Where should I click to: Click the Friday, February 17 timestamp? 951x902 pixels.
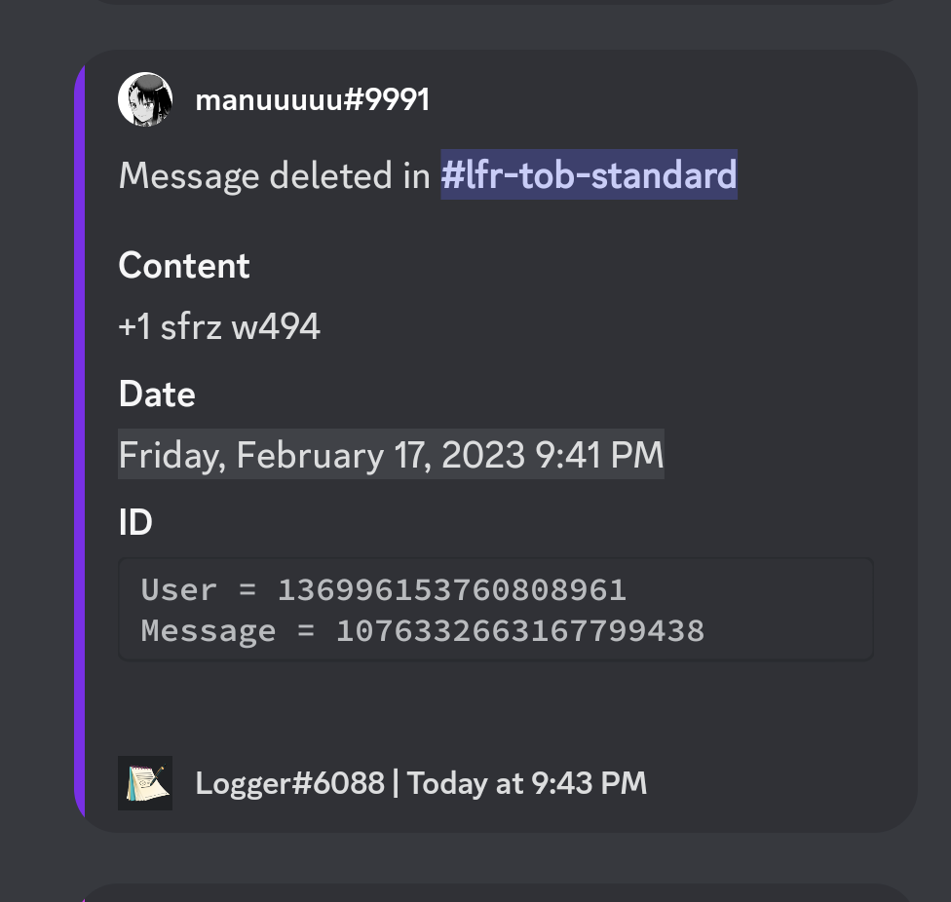[x=391, y=455]
